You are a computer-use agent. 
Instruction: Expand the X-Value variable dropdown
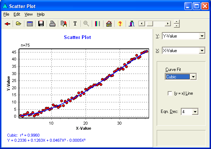[202, 51]
